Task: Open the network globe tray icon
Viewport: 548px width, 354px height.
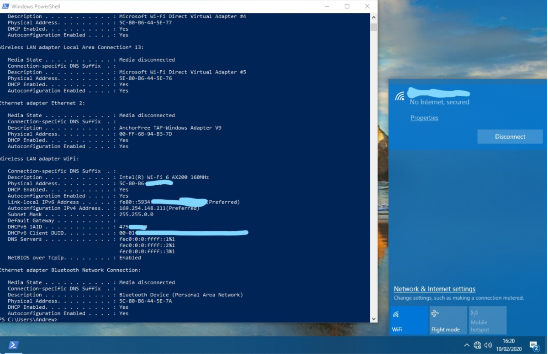Action: (477, 345)
